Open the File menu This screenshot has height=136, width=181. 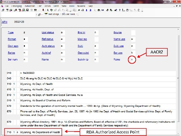point(7,6)
